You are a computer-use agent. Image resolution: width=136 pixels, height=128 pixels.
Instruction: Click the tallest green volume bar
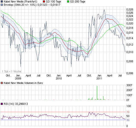[x=97, y=93]
